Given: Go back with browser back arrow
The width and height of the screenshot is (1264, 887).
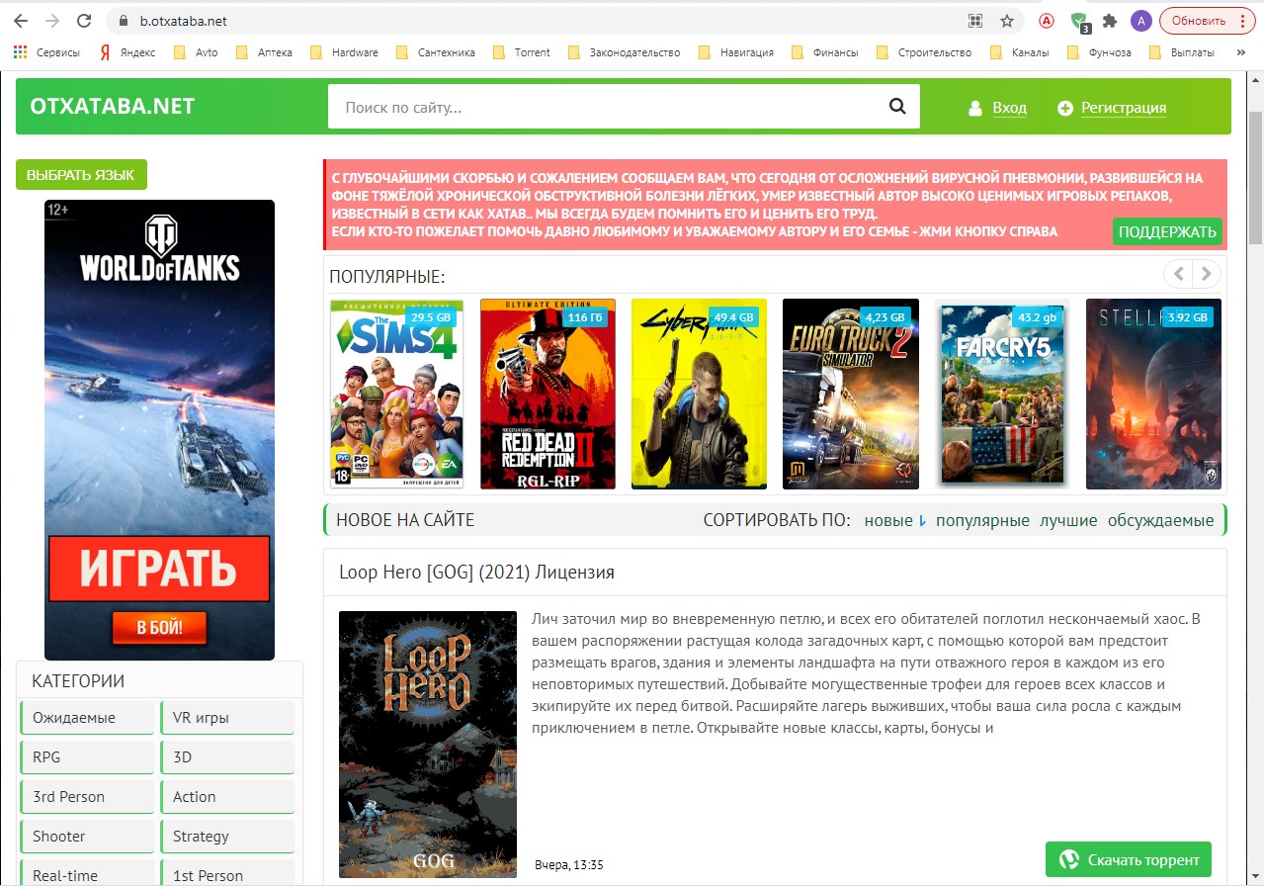Looking at the screenshot, I should 21,21.
